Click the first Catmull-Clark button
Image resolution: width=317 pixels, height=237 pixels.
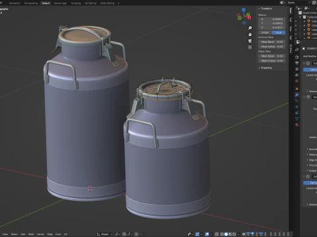310,70
